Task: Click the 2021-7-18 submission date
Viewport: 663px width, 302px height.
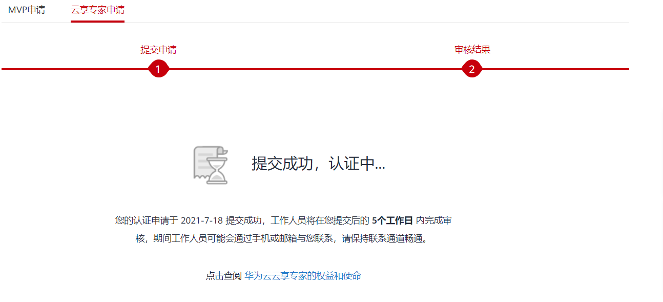Action: pyautogui.click(x=202, y=220)
